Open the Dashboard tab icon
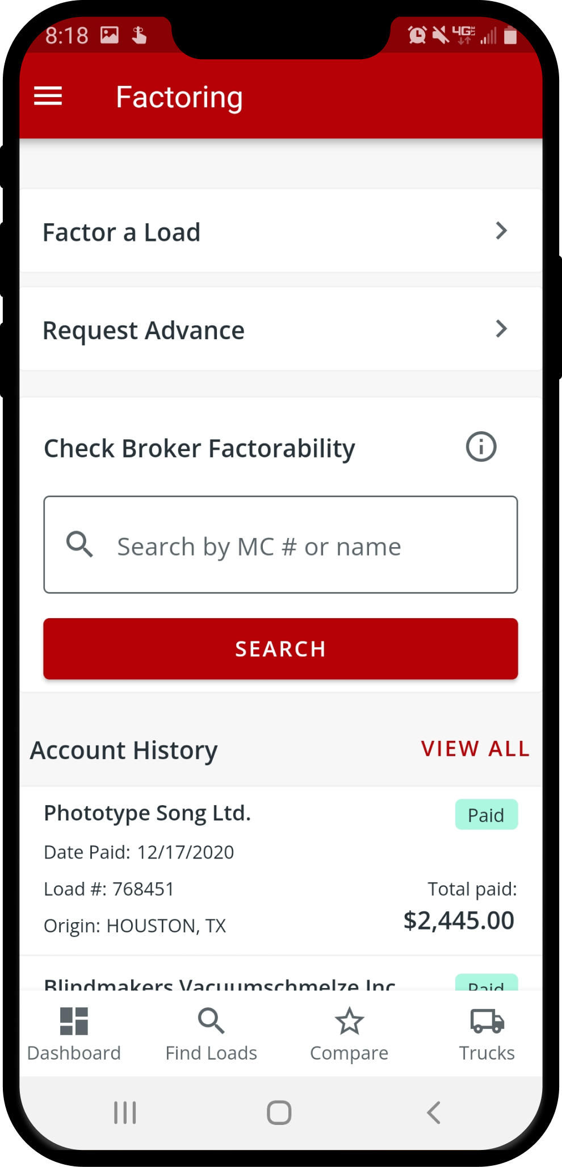Viewport: 562px width, 1167px height. (x=74, y=1021)
